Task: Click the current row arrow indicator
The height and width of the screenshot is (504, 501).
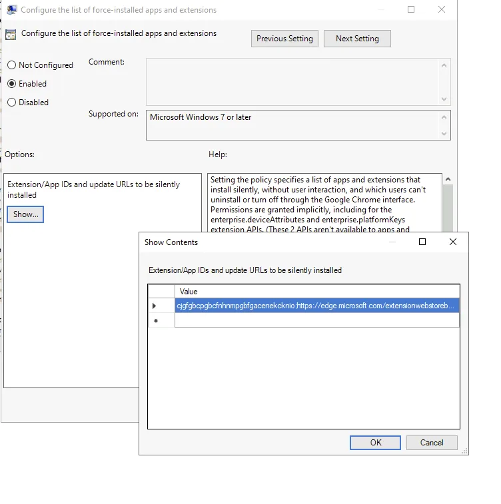Action: pos(155,306)
